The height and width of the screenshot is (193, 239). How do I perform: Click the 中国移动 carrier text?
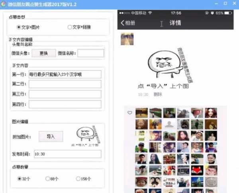pos(139,13)
